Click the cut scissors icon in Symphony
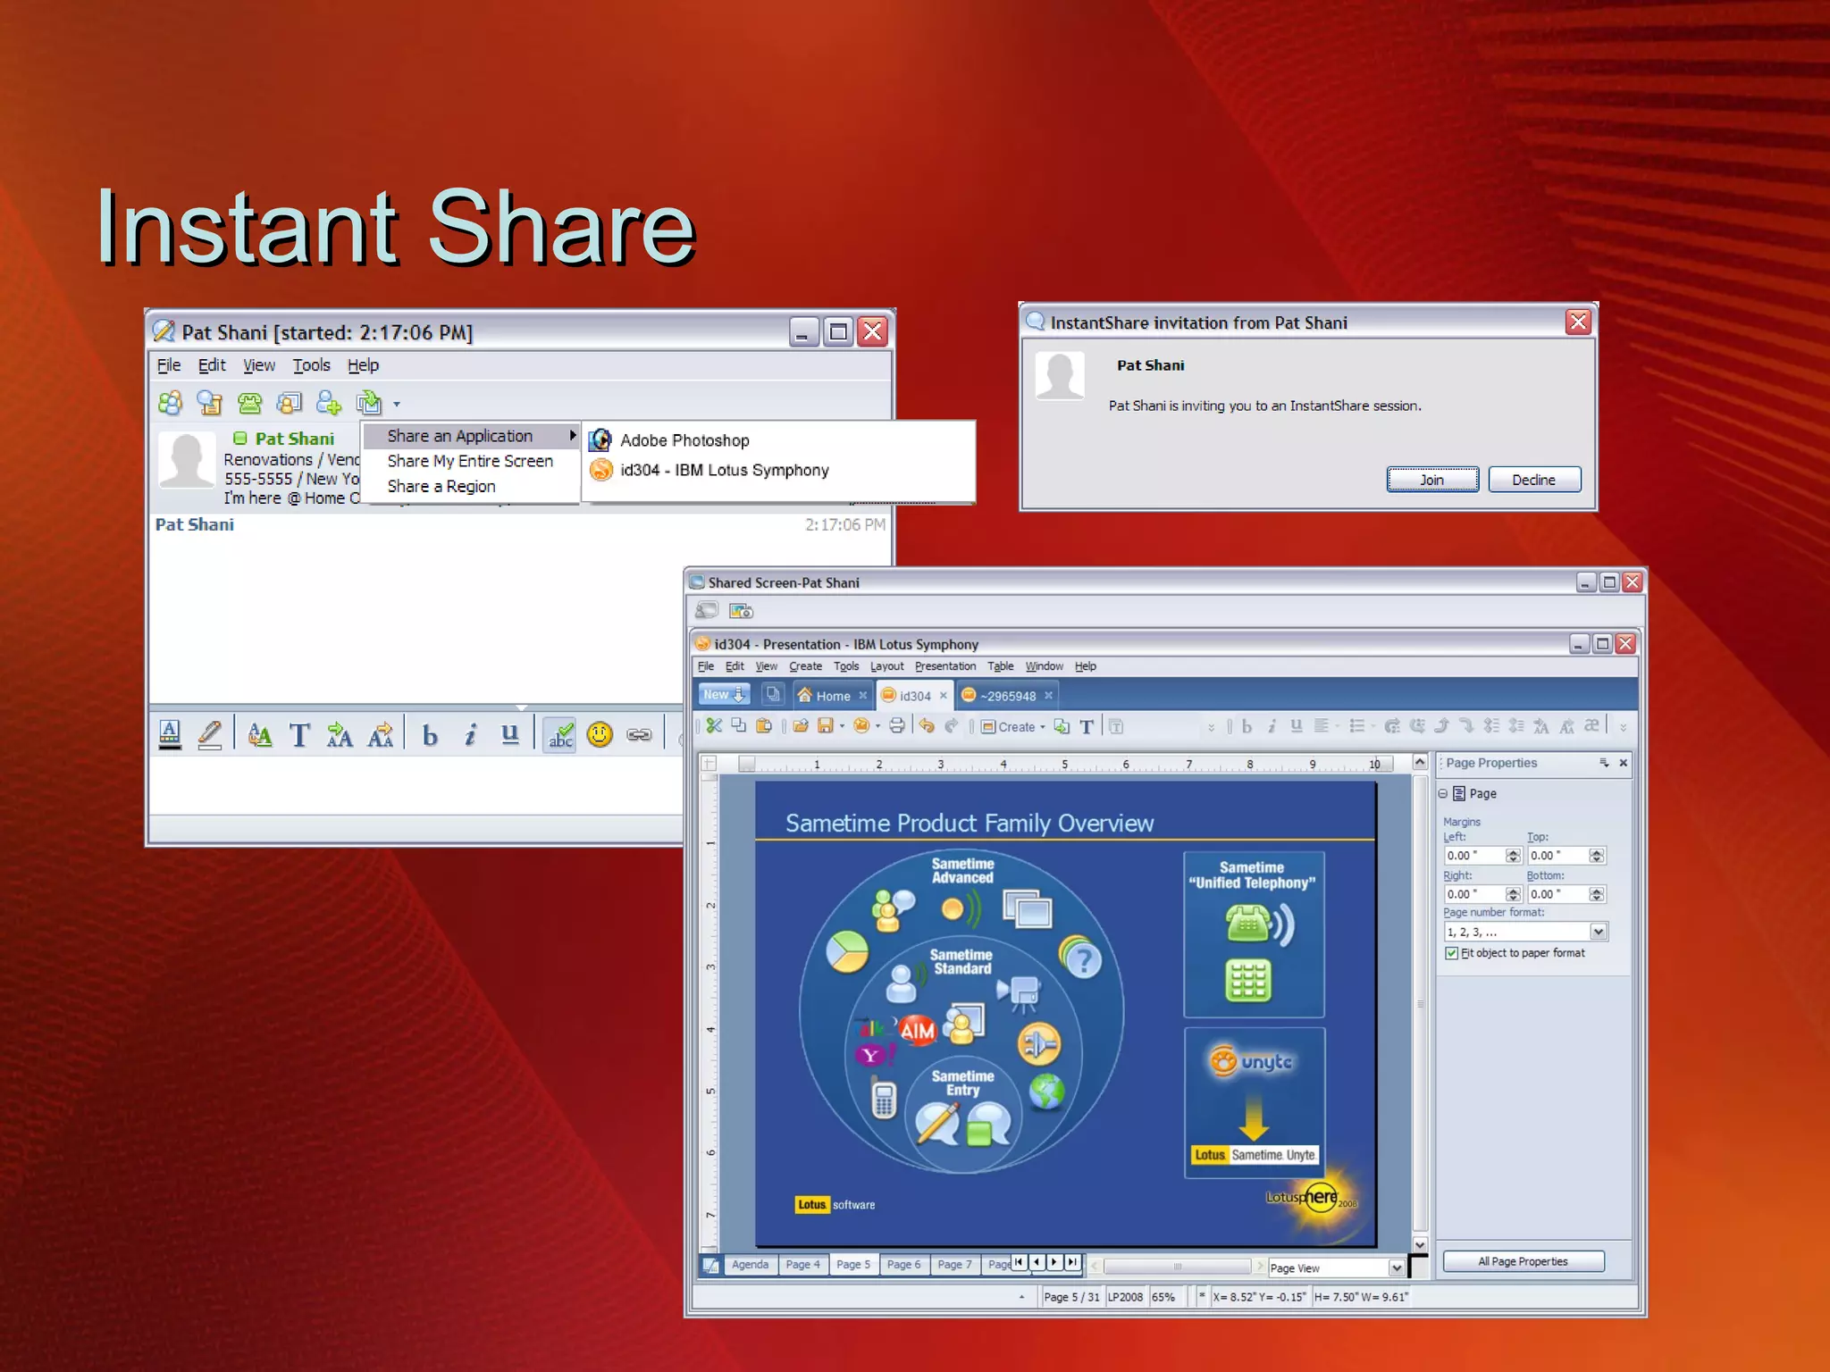The width and height of the screenshot is (1830, 1372). [x=713, y=726]
